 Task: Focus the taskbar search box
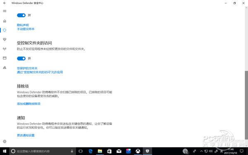click(43, 151)
